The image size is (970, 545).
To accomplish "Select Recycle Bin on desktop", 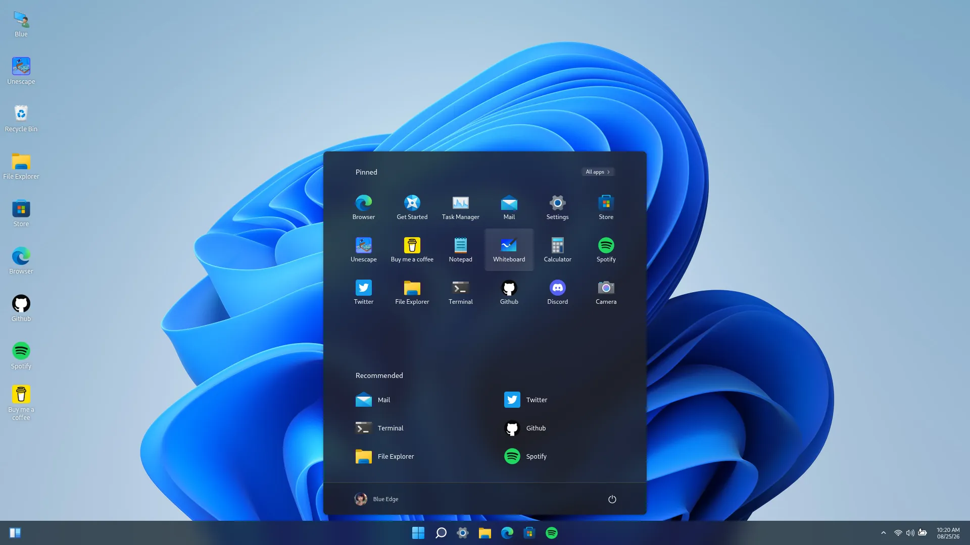I will point(21,119).
